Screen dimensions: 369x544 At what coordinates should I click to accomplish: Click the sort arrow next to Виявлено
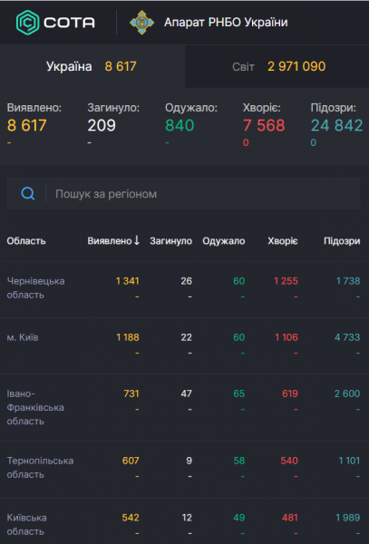(x=137, y=240)
